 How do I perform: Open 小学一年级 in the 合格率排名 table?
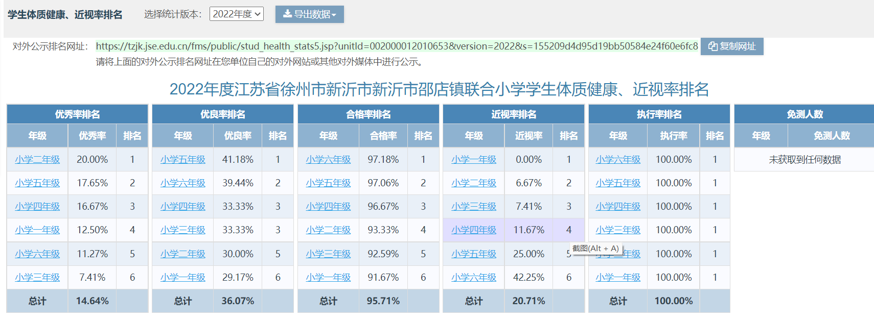329,277
